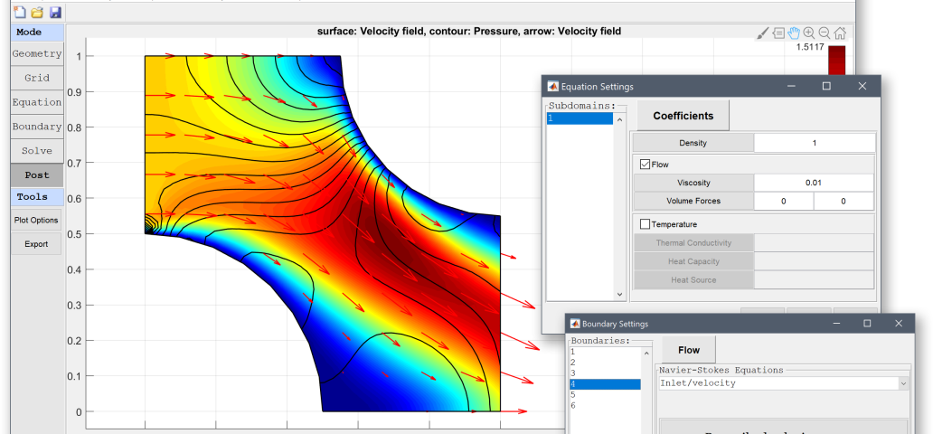Switch to Grid mode
Viewport: 933px width, 434px height.
(x=37, y=78)
